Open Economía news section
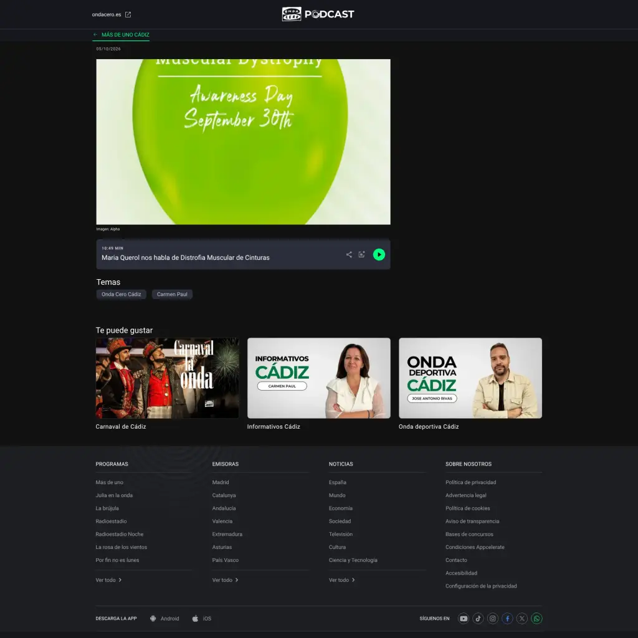Viewport: 638px width, 638px height. click(341, 508)
